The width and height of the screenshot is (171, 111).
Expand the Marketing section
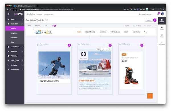(15, 51)
